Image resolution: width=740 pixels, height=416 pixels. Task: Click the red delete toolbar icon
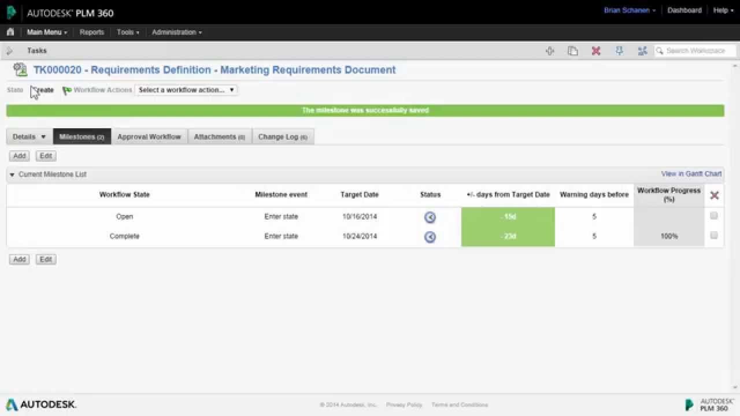tap(596, 51)
